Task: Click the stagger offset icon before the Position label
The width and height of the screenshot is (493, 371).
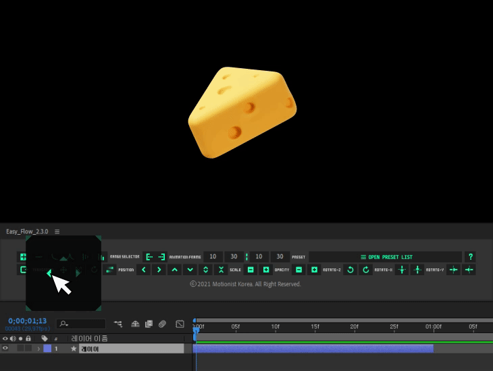Action: click(109, 270)
